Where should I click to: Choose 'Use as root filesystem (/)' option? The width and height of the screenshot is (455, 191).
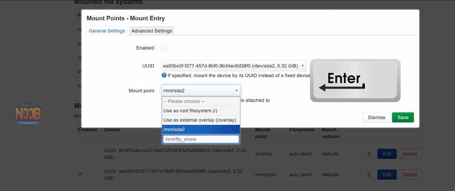pyautogui.click(x=201, y=111)
